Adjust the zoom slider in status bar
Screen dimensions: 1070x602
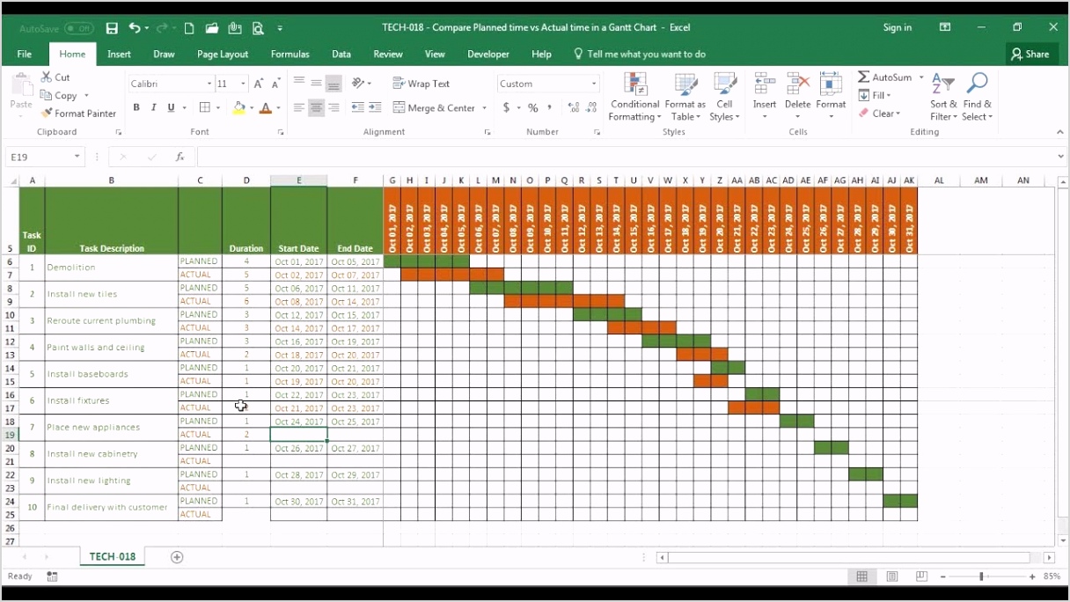point(982,576)
